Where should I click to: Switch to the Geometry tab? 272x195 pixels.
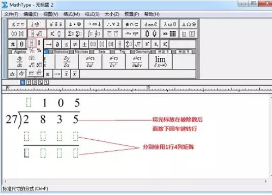pyautogui.click(x=143, y=52)
